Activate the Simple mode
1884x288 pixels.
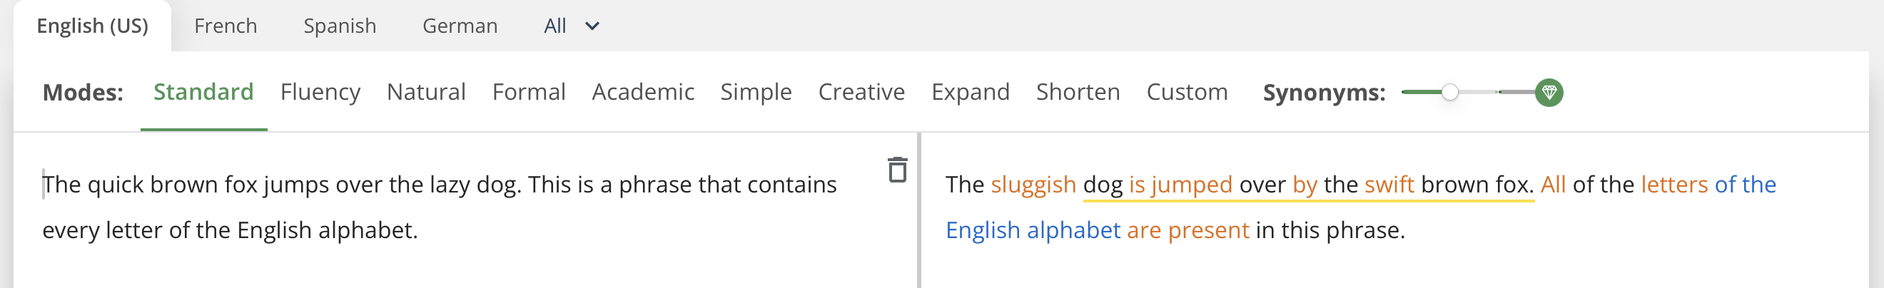point(756,93)
